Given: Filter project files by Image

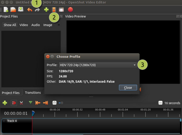Looking at the screenshot, I should click(48, 25).
